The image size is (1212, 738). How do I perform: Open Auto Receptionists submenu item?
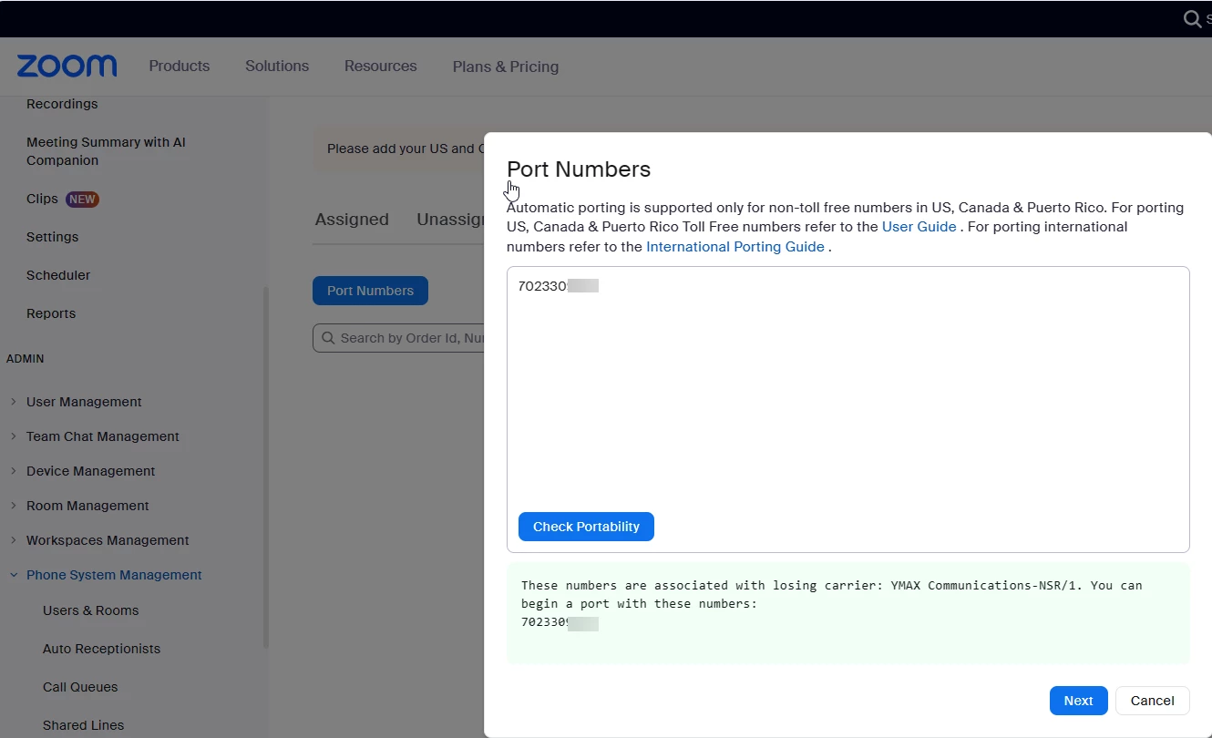click(x=101, y=649)
